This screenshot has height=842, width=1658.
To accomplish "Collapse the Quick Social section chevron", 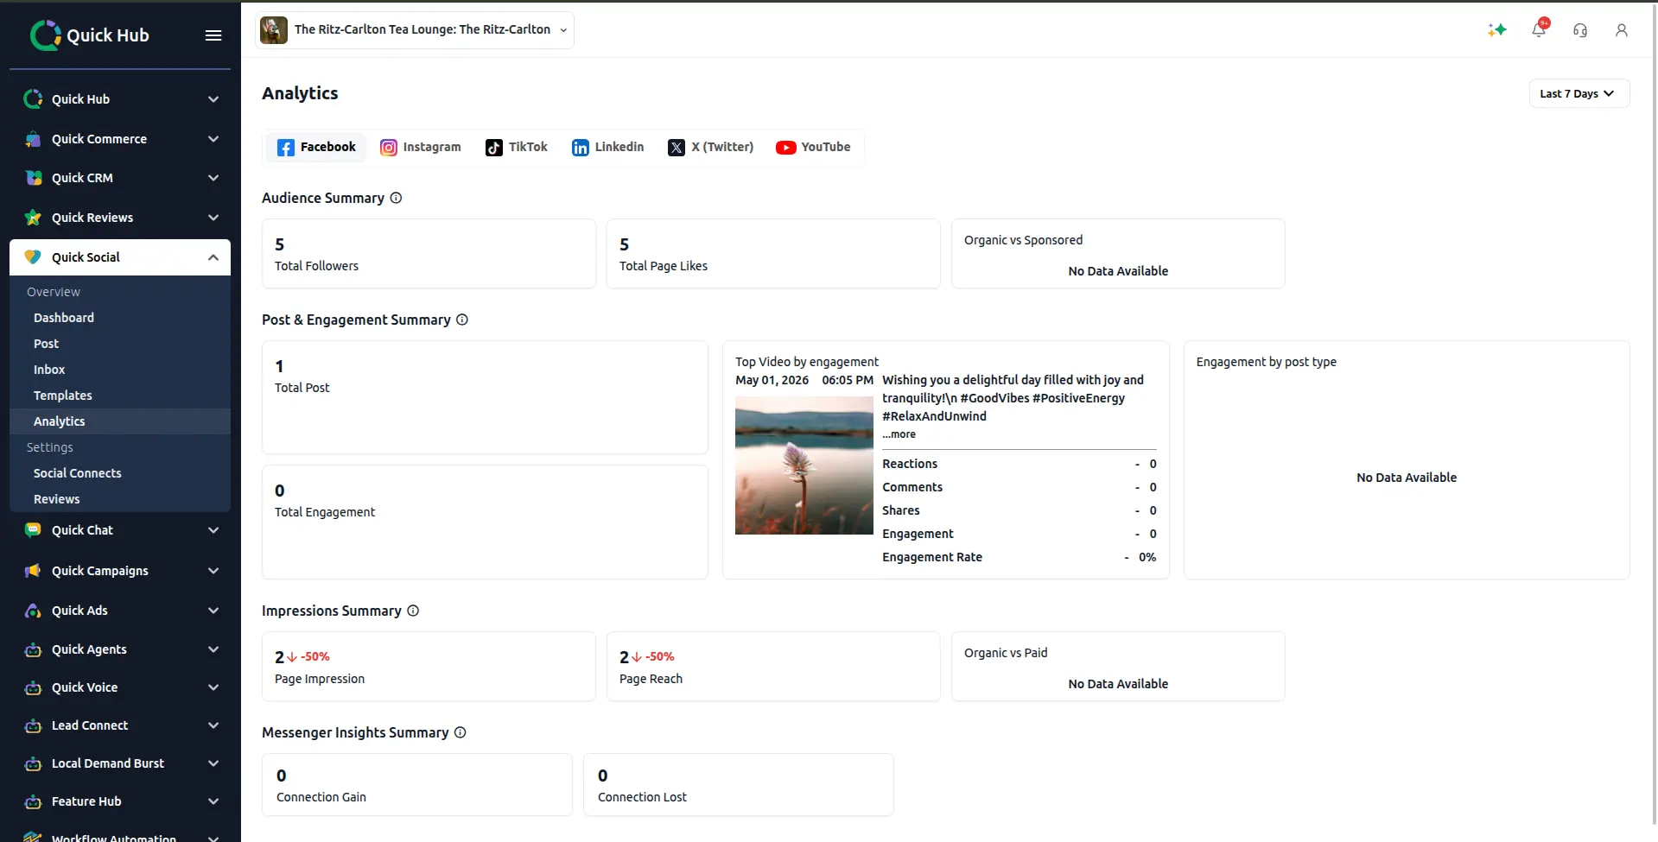I will pos(213,257).
